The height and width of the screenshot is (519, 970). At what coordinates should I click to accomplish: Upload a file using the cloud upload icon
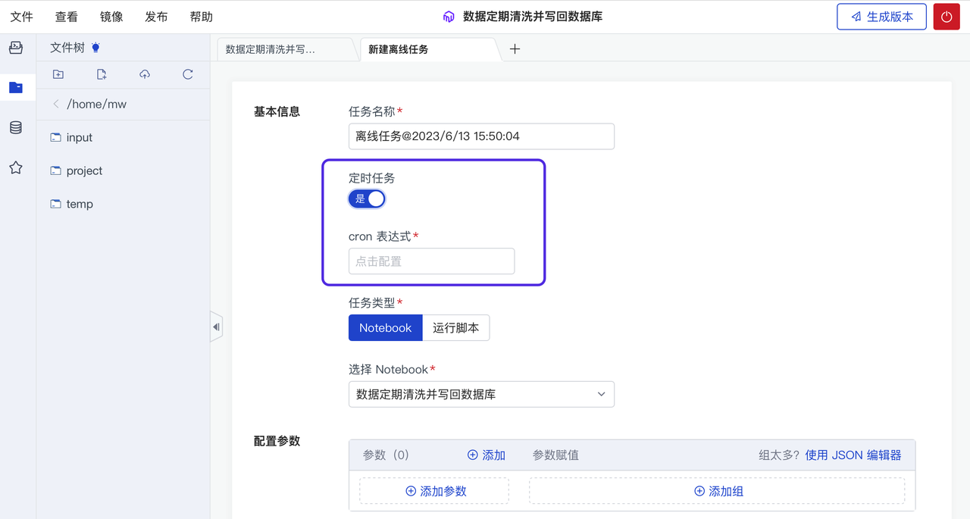click(144, 74)
